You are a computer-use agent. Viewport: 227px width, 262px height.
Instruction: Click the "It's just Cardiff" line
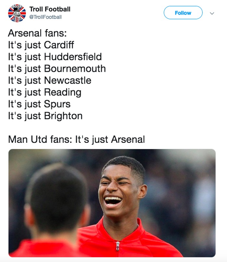coord(41,45)
